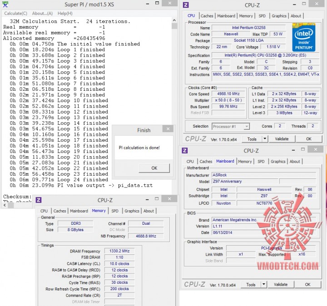
Task: Click the BIOS date 06/13/2014 field
Action: pos(264,232)
